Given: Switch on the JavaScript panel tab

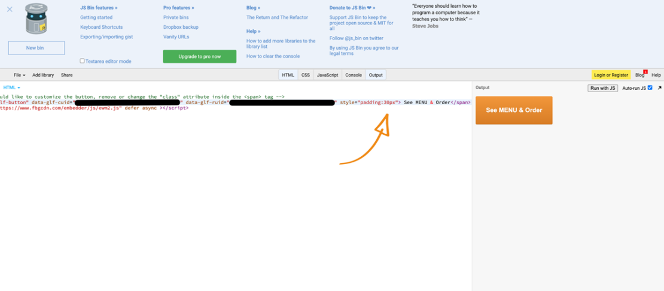Looking at the screenshot, I should 327,75.
